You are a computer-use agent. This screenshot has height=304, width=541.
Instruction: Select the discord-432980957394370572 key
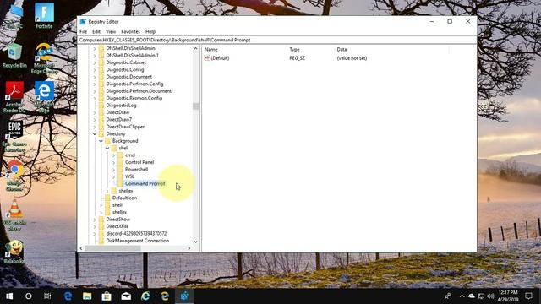coord(136,234)
